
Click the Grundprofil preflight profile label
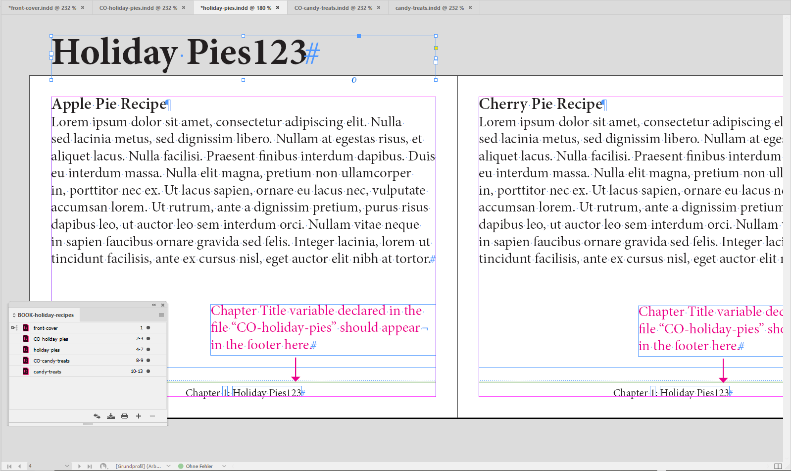(139, 466)
